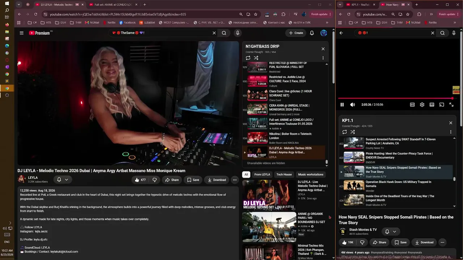Open a new tab in left browser

(x=145, y=5)
